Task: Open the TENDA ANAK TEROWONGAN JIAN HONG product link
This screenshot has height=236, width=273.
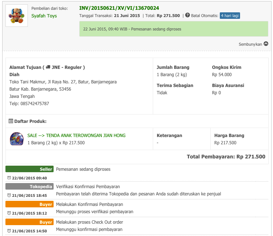Action: point(76,136)
